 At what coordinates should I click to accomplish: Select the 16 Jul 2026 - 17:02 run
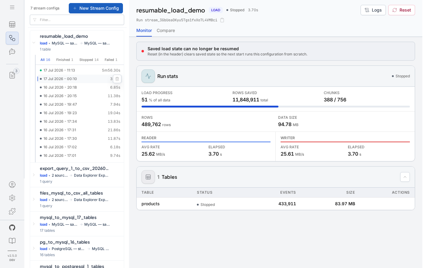80,147
